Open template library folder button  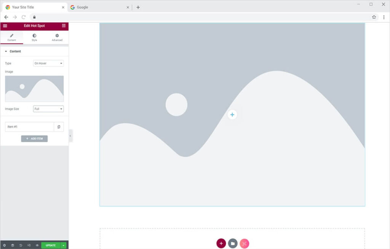233,243
